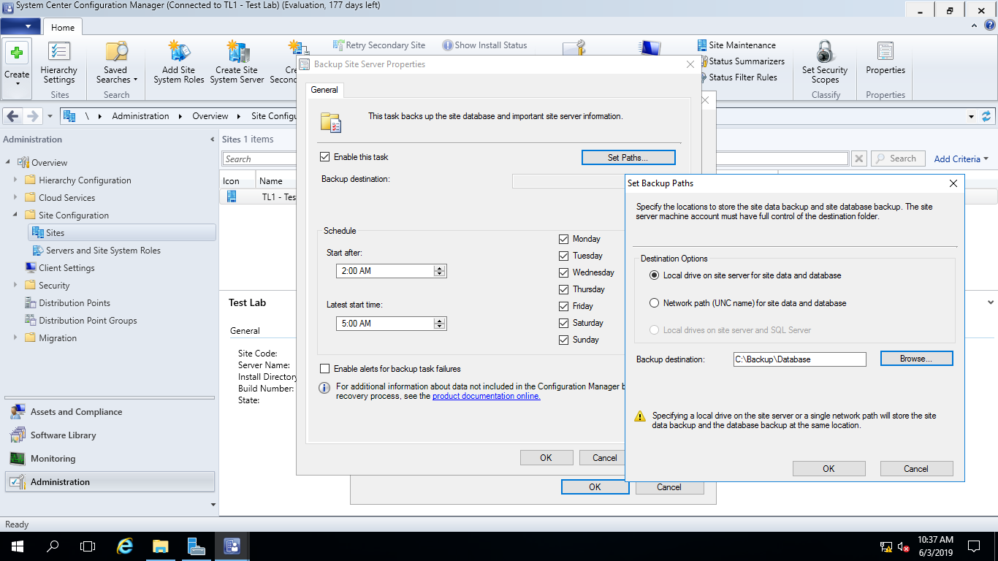
Task: Select the Administration workspace
Action: coord(110,482)
